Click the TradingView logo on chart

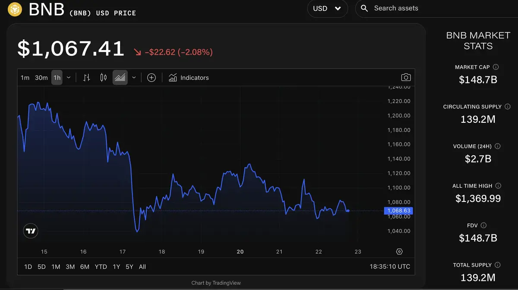tap(31, 231)
